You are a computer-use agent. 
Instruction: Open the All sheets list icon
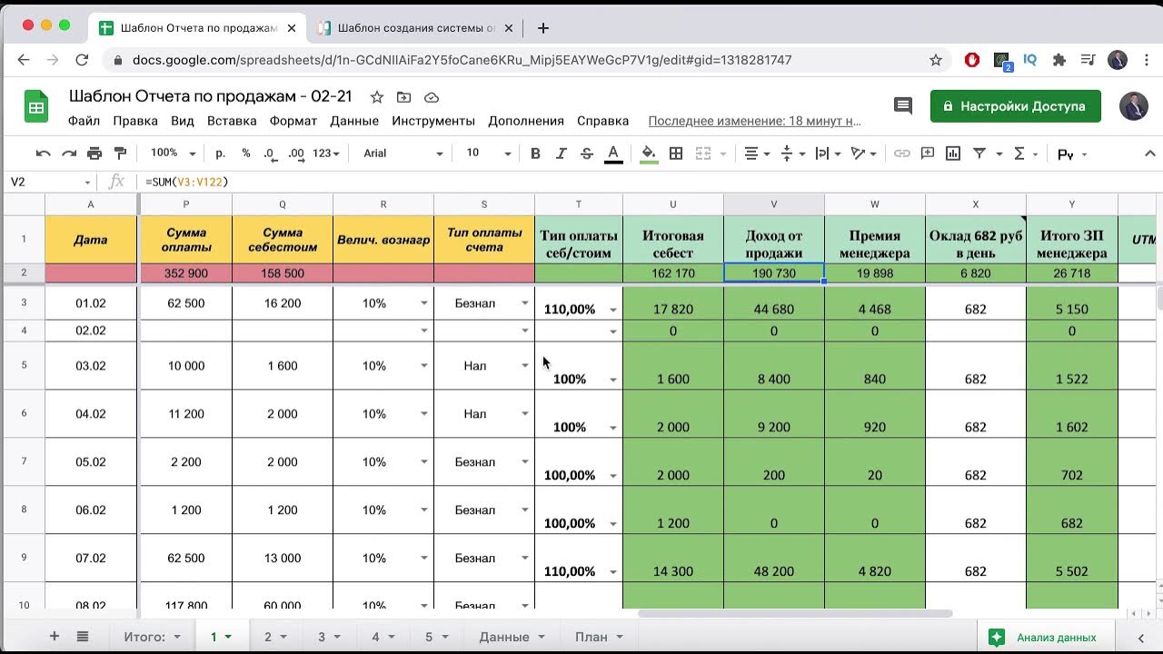[x=83, y=637]
